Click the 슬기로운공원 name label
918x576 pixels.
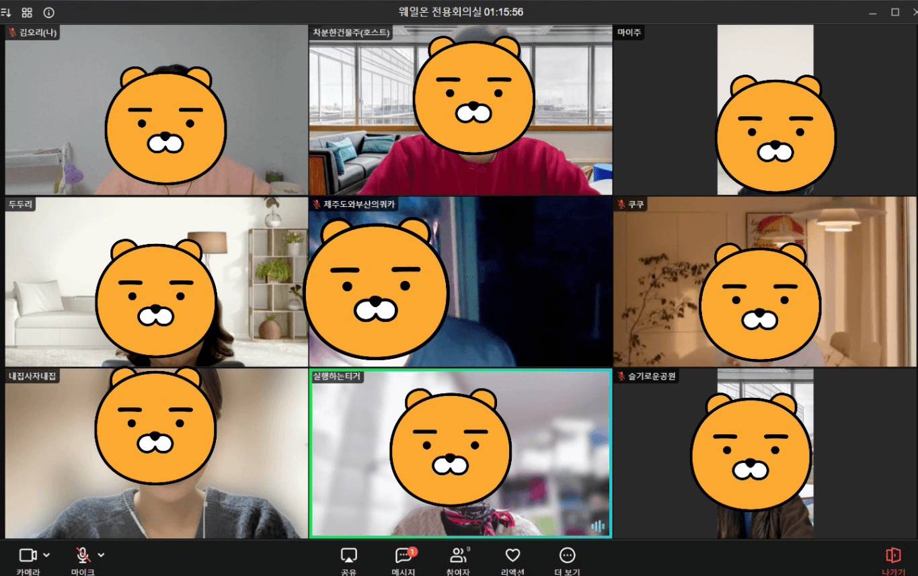(x=647, y=376)
